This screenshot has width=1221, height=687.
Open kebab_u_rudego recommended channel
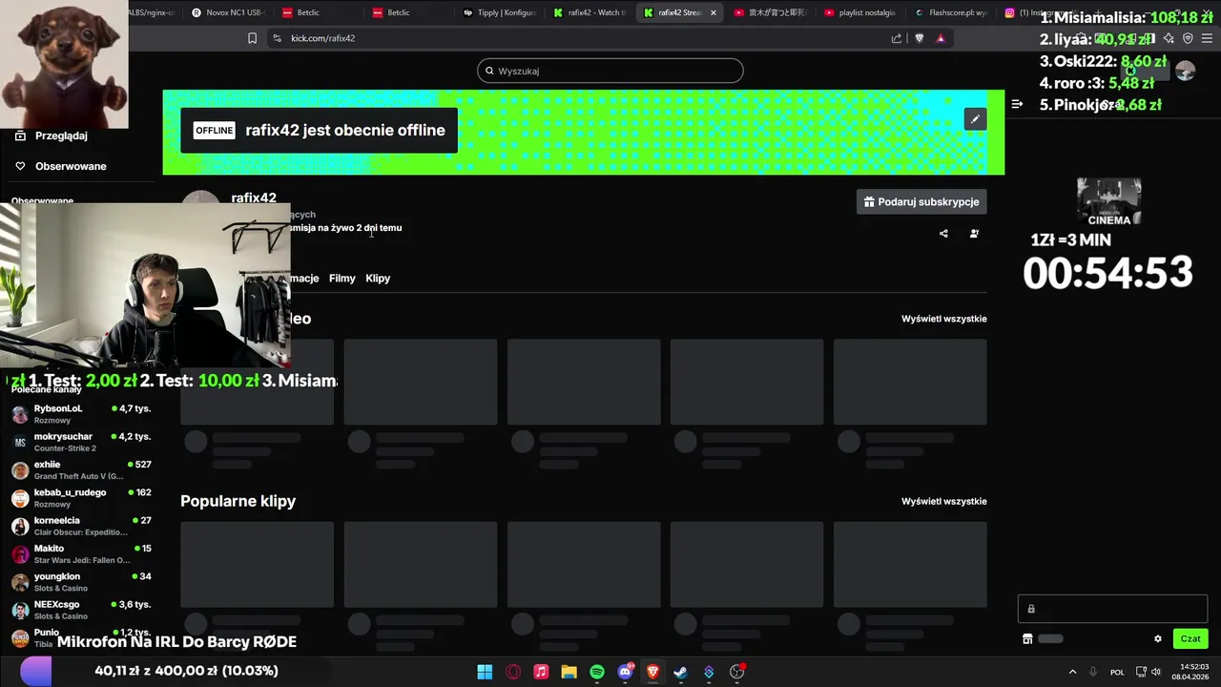(x=81, y=498)
